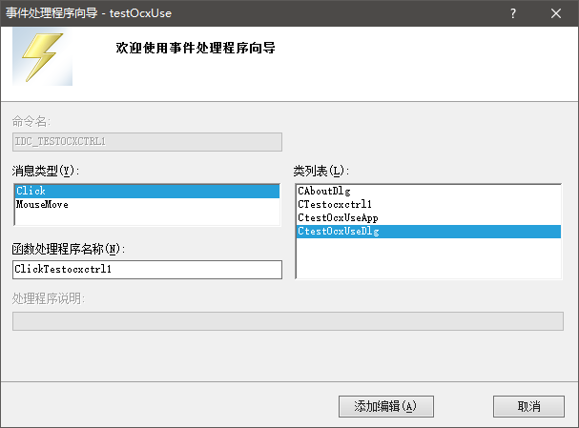This screenshot has width=579, height=428.
Task: Click the 函数处理程序名称 label
Action: click(x=70, y=250)
